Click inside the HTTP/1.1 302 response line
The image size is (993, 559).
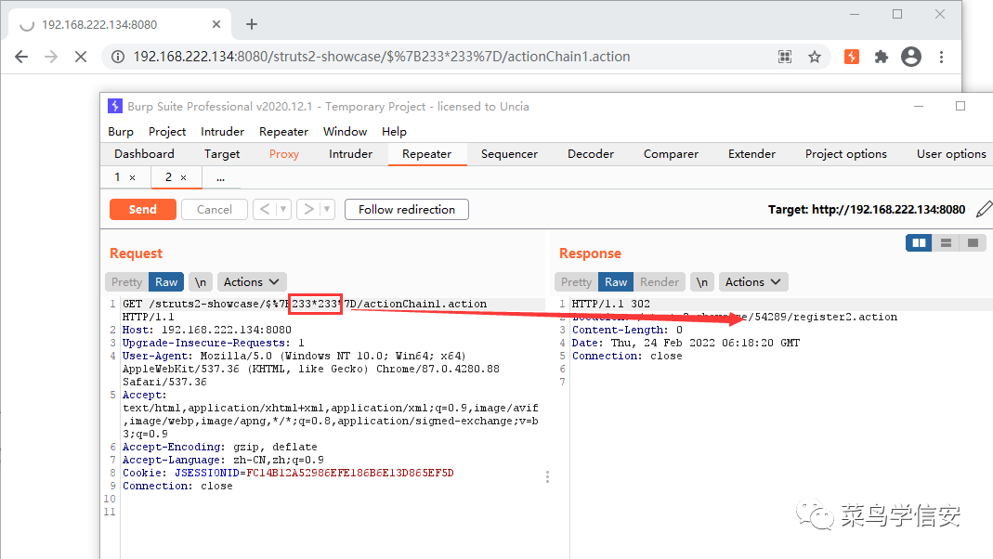tap(610, 304)
